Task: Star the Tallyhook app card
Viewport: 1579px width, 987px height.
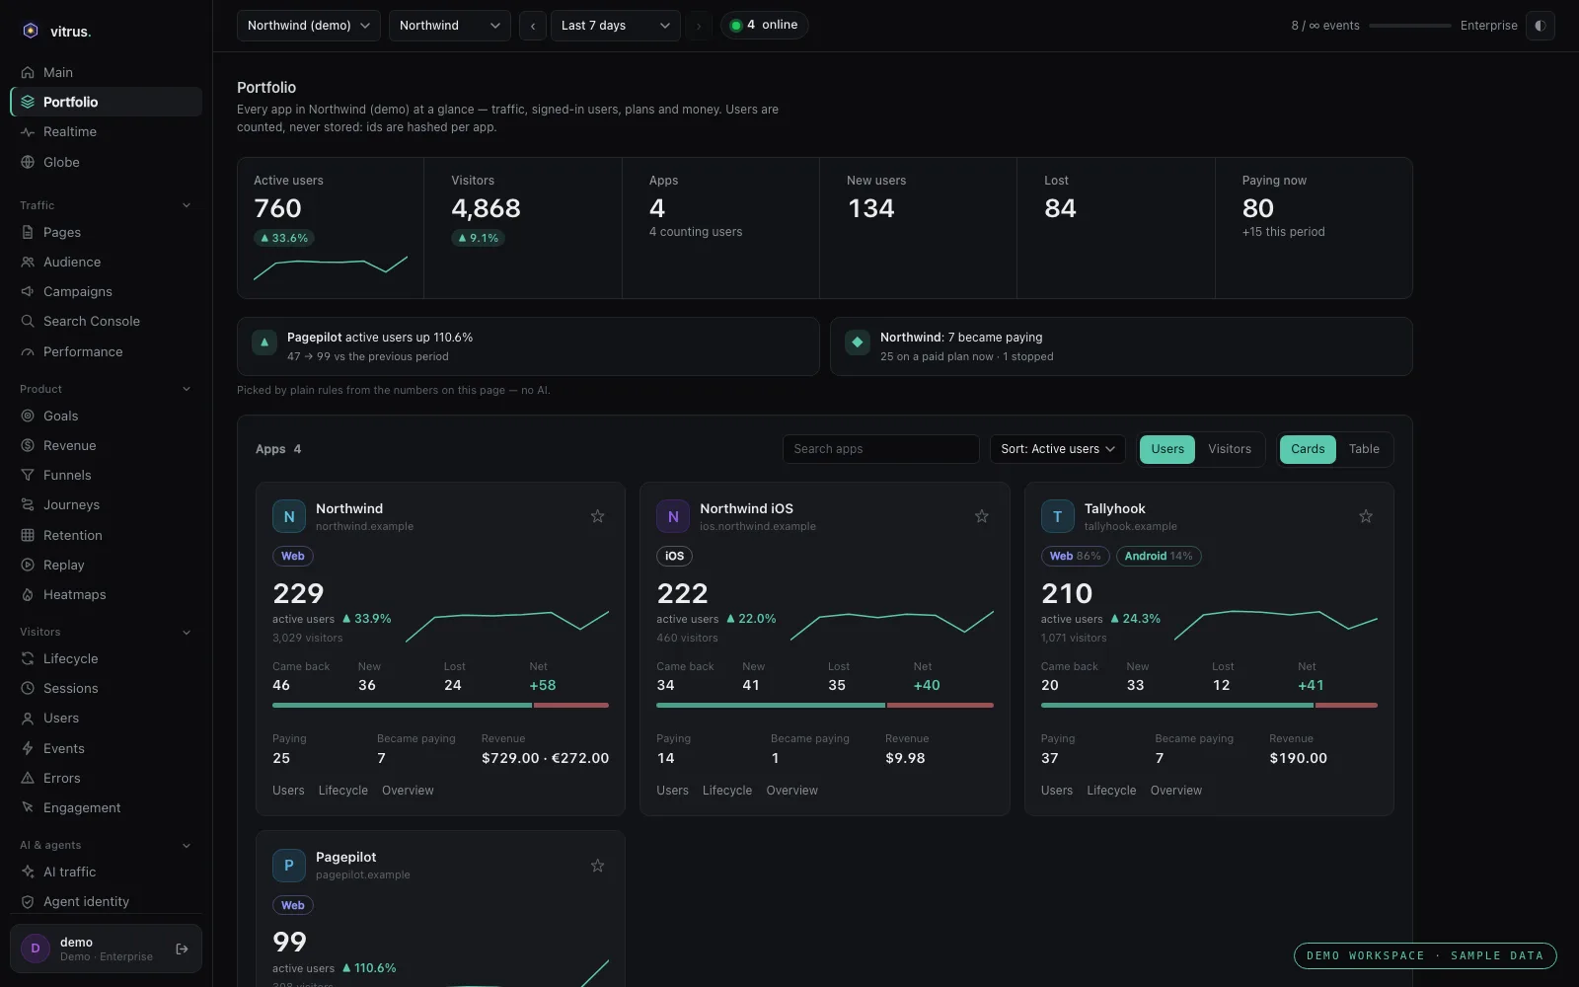Action: point(1366,516)
